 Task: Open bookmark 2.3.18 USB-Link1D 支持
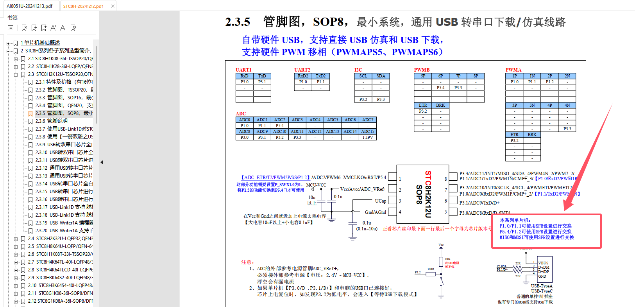pyautogui.click(x=64, y=215)
